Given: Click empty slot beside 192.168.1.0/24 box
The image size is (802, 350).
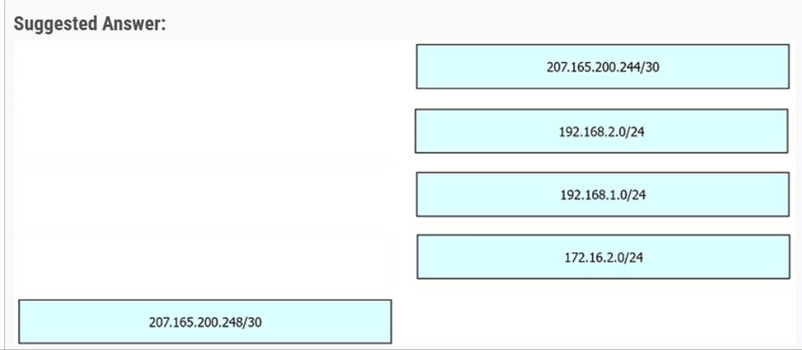Looking at the screenshot, I should [204, 194].
